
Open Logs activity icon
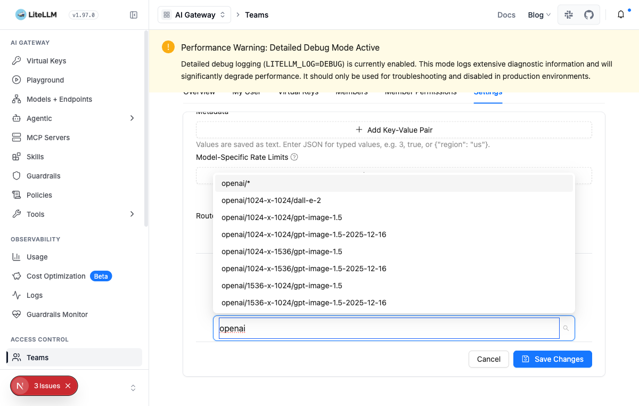tap(17, 295)
